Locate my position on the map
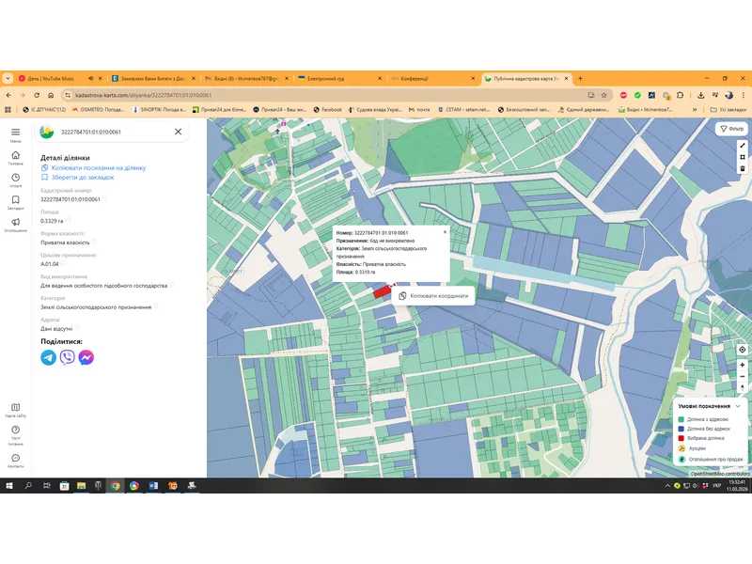Screen dimensions: 752x564 [x=742, y=350]
